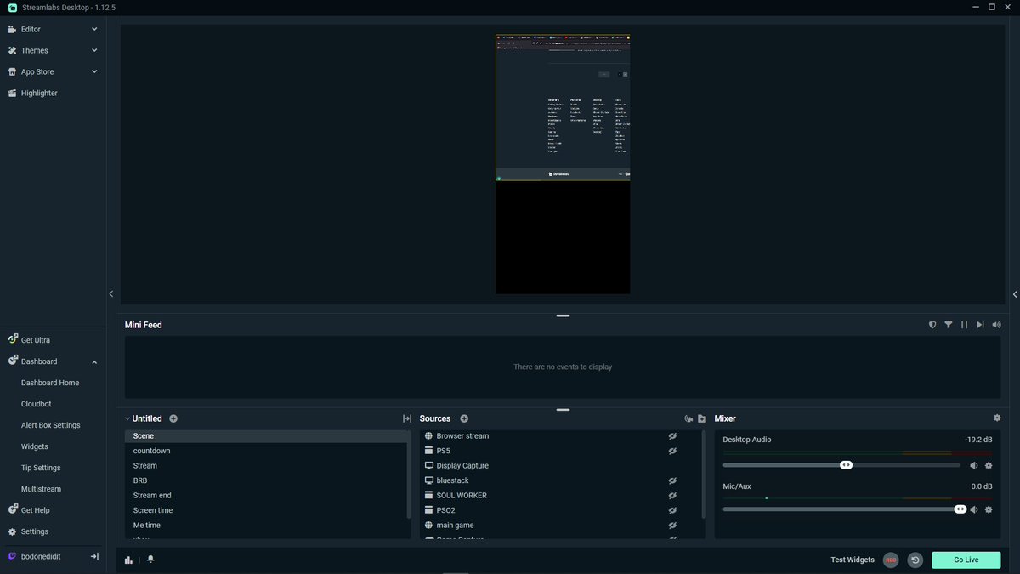The width and height of the screenshot is (1020, 574).
Task: Open Desktop Audio settings gear
Action: [x=989, y=465]
